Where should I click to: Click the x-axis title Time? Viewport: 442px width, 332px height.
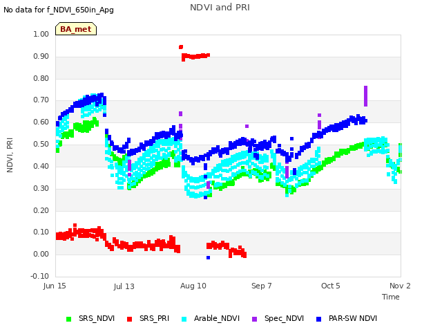(x=391, y=297)
